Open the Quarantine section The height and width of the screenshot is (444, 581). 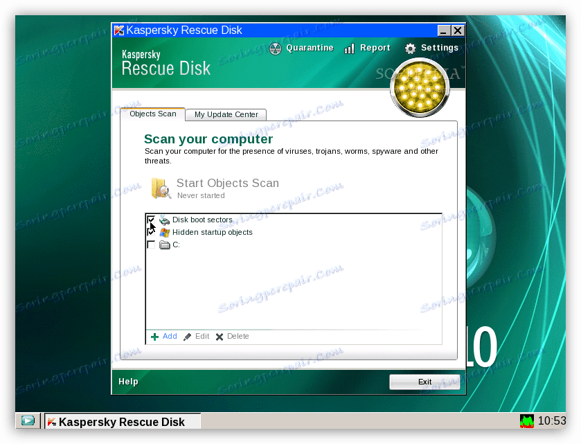point(310,48)
